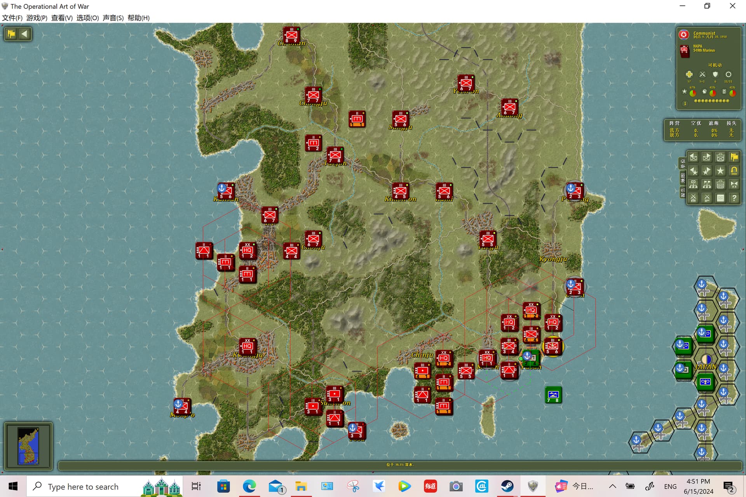
Task: Click the rectangular card icon in bottom row
Action: click(x=720, y=198)
